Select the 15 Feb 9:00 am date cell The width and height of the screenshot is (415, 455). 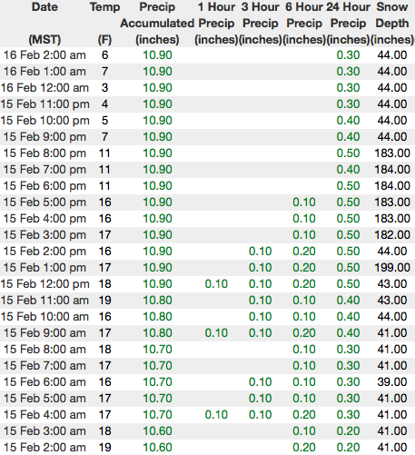tap(44, 333)
